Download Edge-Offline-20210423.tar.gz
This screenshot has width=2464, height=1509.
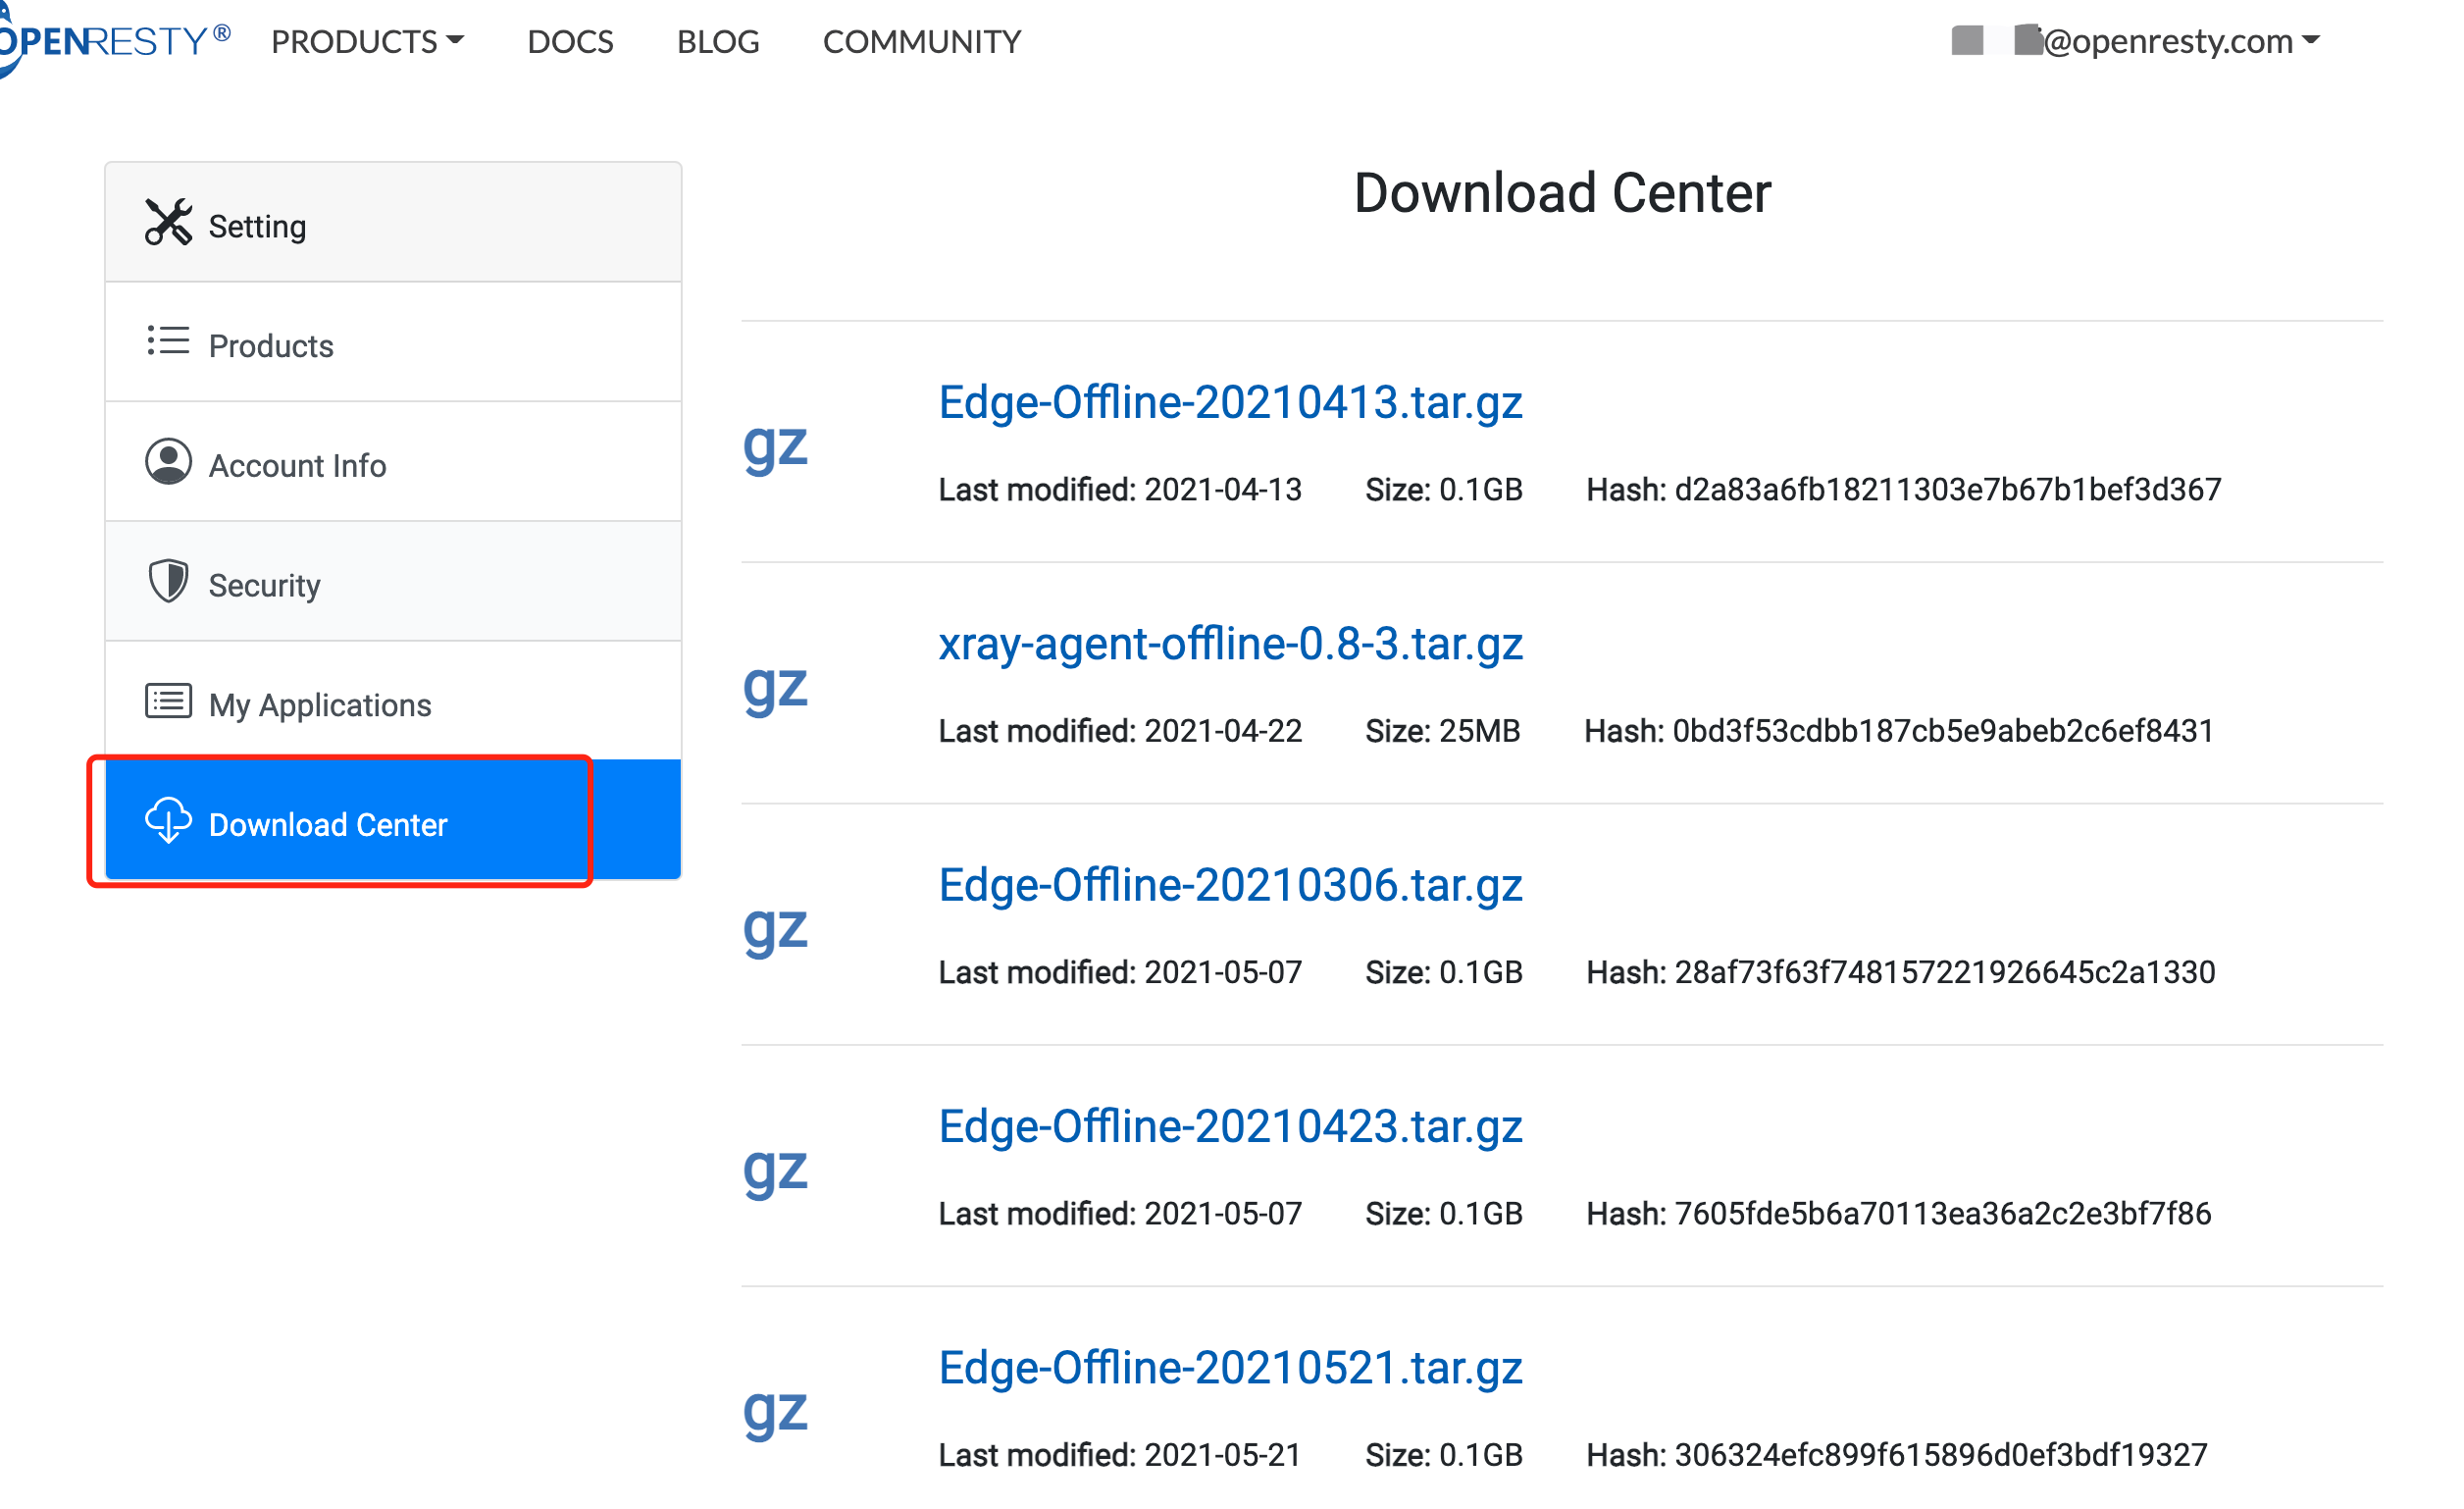pos(1230,1126)
